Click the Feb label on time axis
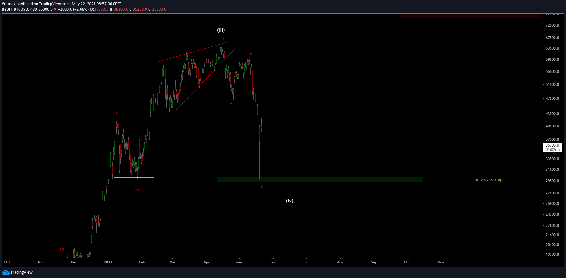 coord(142,262)
